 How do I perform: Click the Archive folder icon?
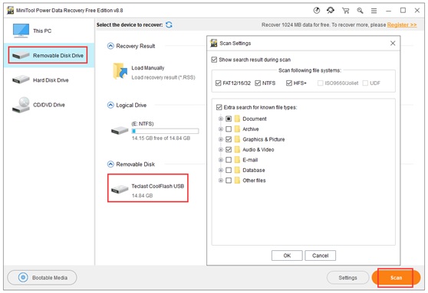pyautogui.click(x=237, y=129)
